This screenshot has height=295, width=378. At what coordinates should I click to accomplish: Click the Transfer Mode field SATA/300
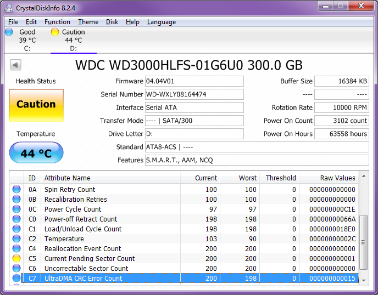tap(194, 121)
